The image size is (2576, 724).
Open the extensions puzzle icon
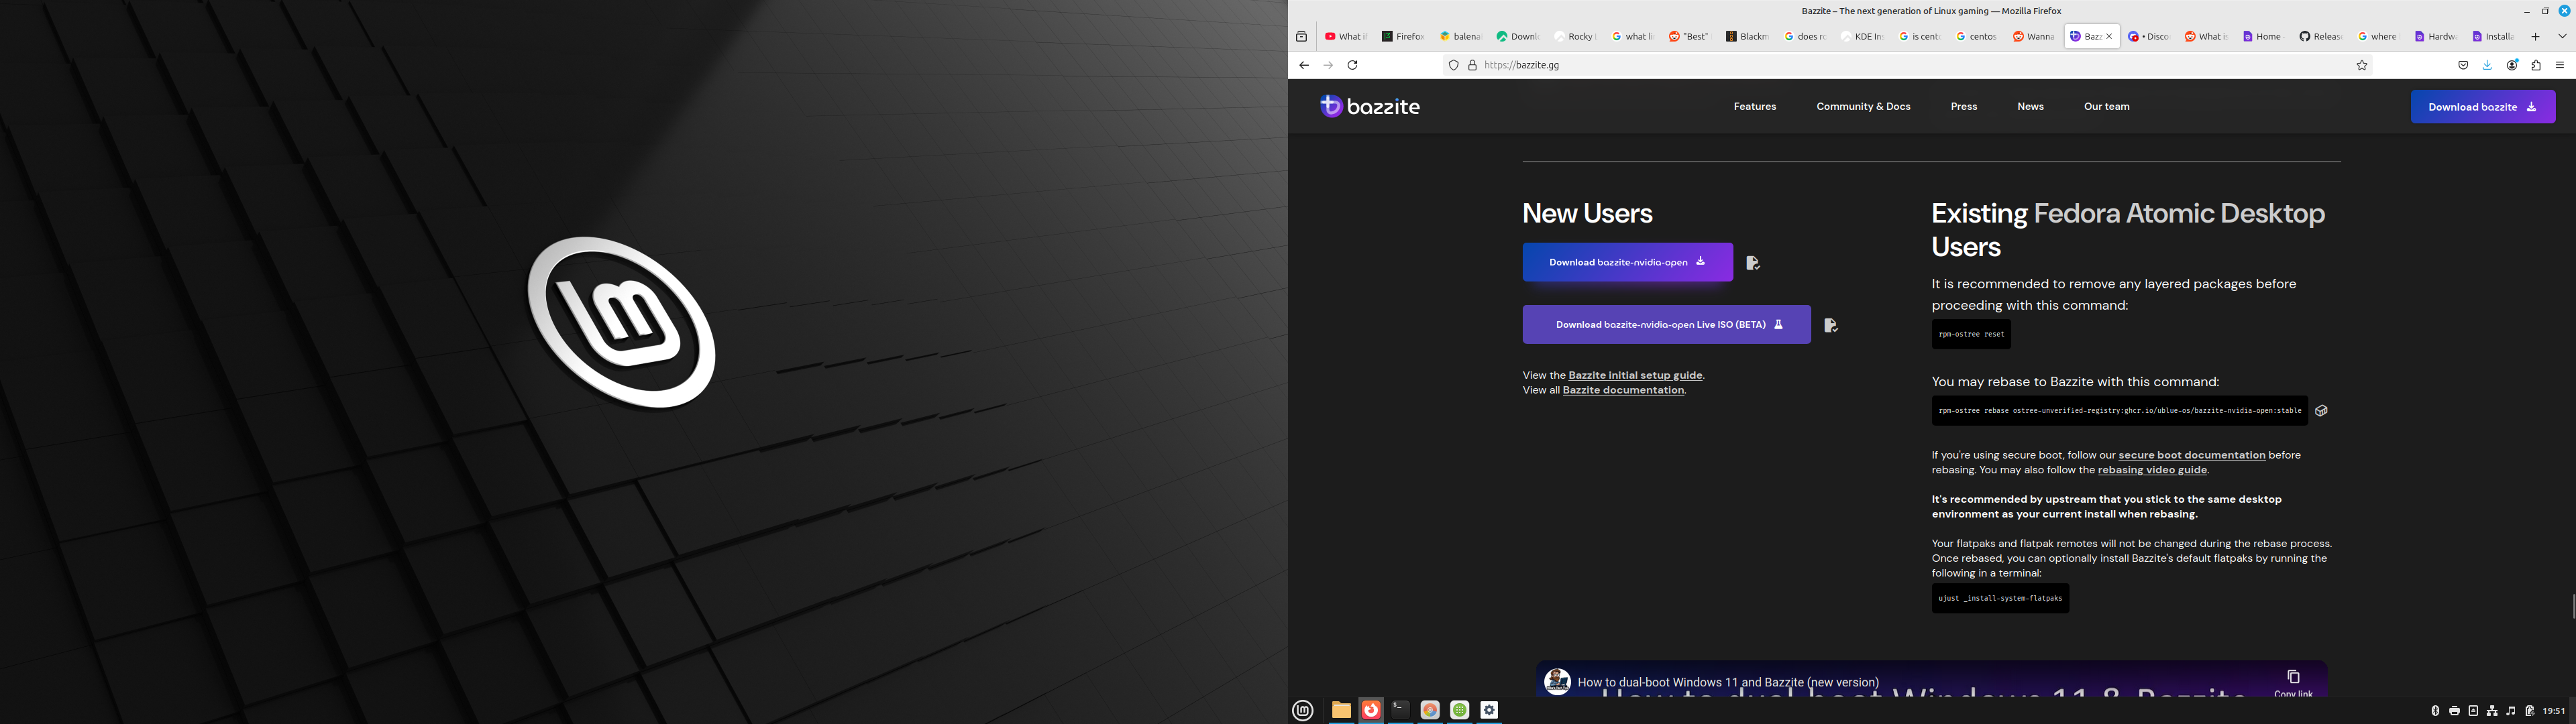tap(2536, 65)
